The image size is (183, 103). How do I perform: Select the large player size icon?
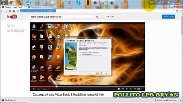point(139,89)
